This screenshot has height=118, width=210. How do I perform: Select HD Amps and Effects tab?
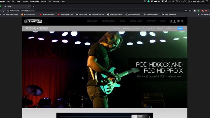pos(133,29)
